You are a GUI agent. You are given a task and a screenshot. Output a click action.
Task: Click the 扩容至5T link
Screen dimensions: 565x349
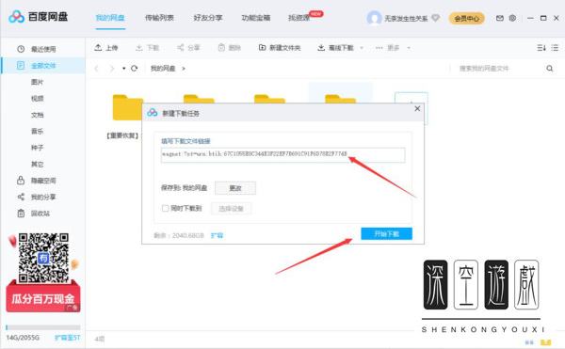pos(68,338)
